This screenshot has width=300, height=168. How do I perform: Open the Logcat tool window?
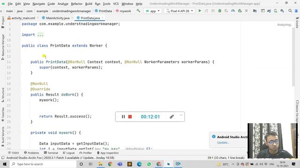pyautogui.click(x=69, y=153)
